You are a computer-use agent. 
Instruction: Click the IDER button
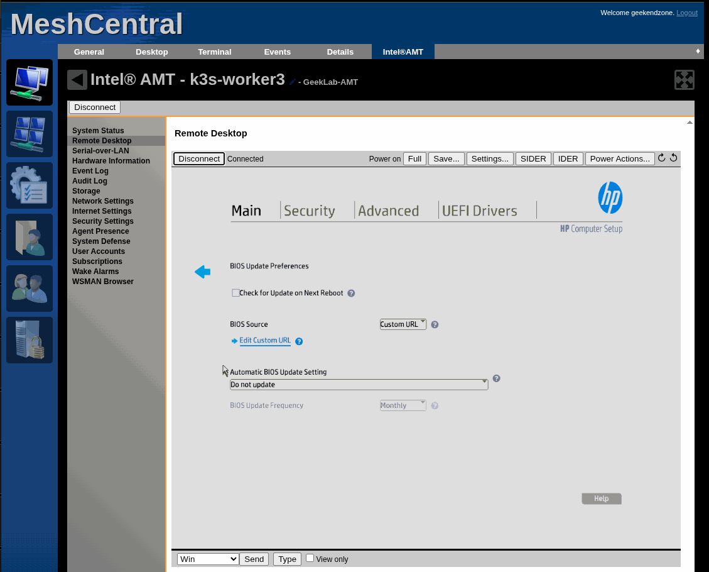coord(568,159)
